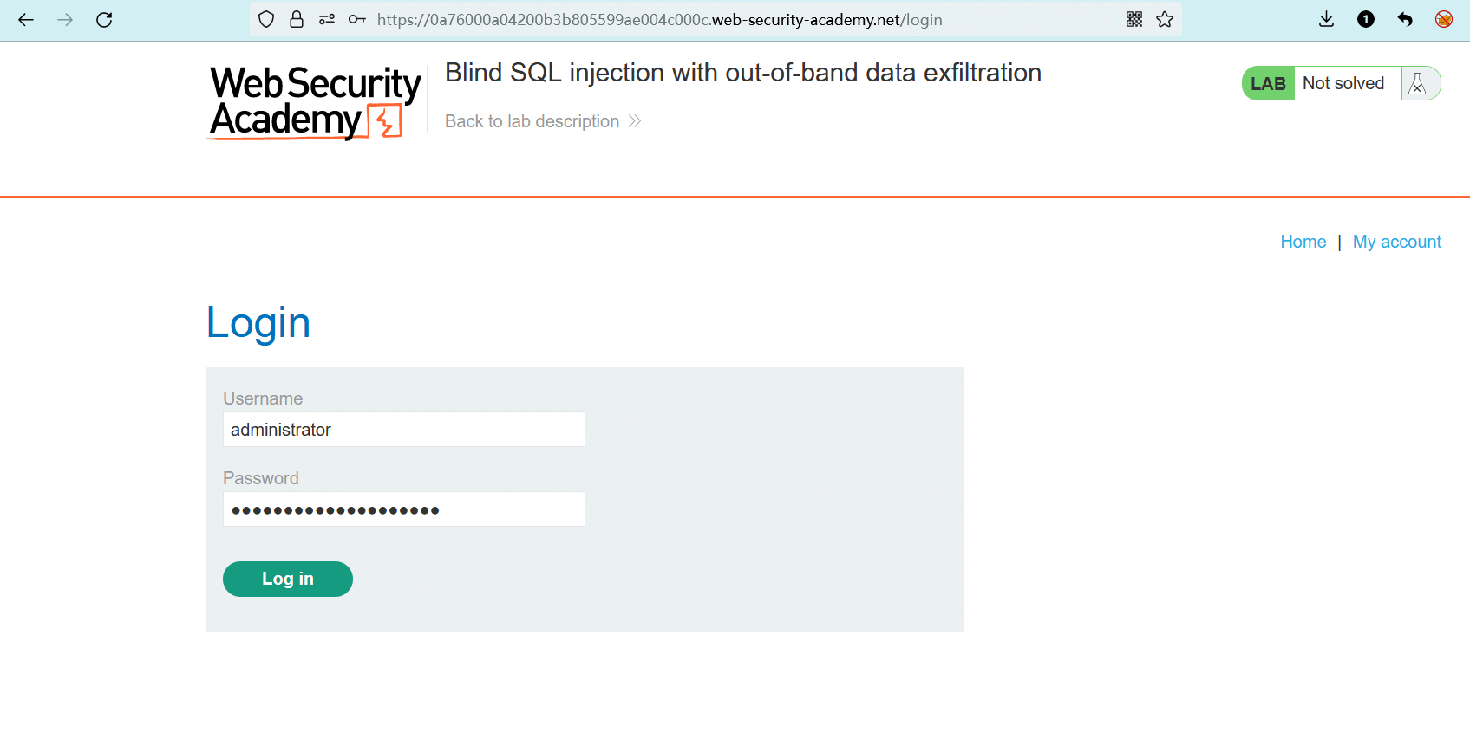
Task: Open the My account link
Action: [1396, 242]
